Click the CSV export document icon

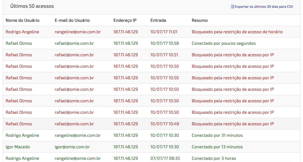(x=233, y=7)
